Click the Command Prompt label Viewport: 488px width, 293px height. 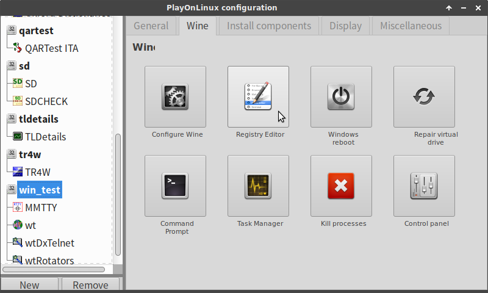coord(177,227)
